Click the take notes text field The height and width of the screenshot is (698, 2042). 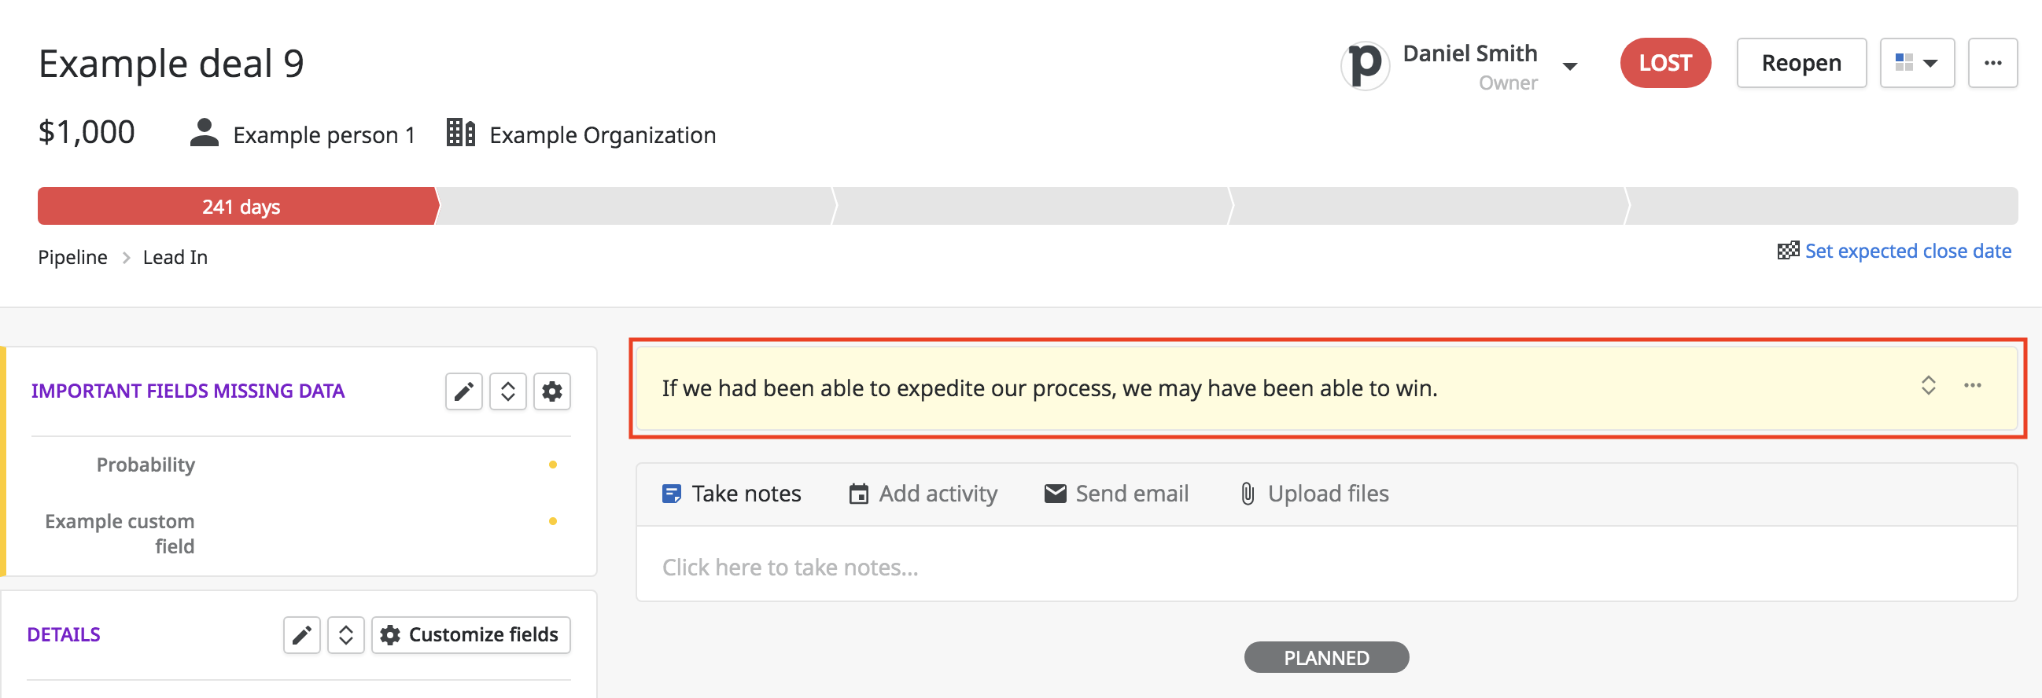point(1326,568)
